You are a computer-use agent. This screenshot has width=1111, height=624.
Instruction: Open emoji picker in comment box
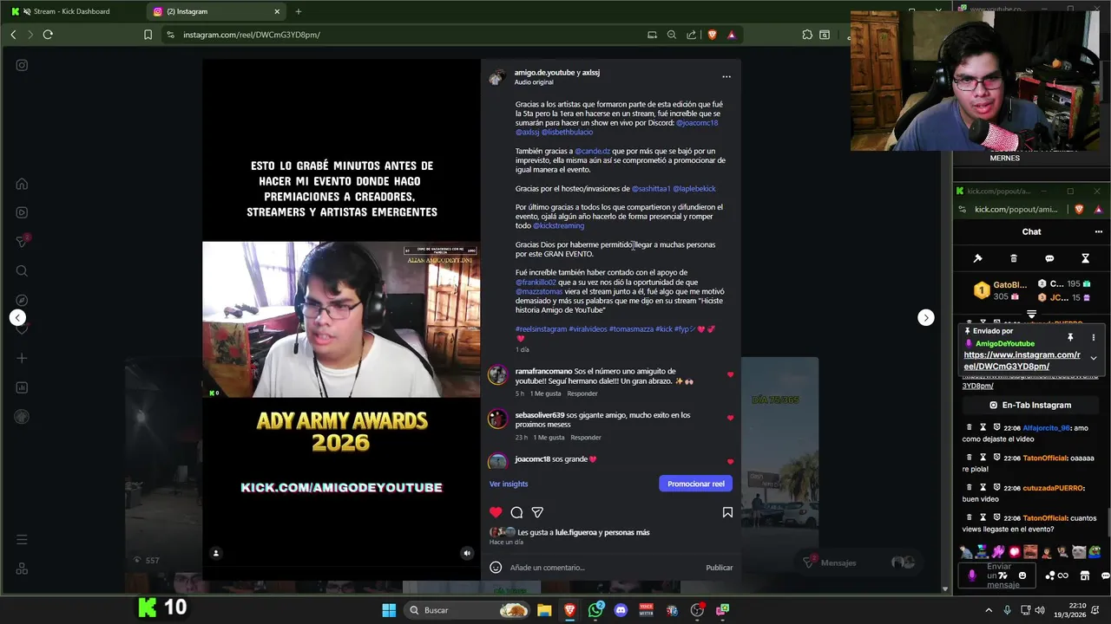click(x=496, y=568)
